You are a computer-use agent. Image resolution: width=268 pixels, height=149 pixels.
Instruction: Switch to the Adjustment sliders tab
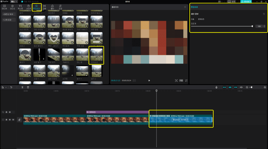point(60,7)
